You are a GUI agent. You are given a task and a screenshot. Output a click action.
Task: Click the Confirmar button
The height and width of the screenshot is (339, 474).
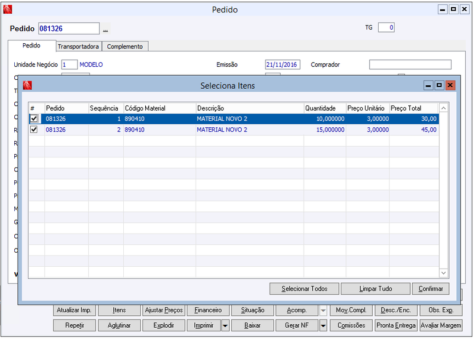(431, 289)
